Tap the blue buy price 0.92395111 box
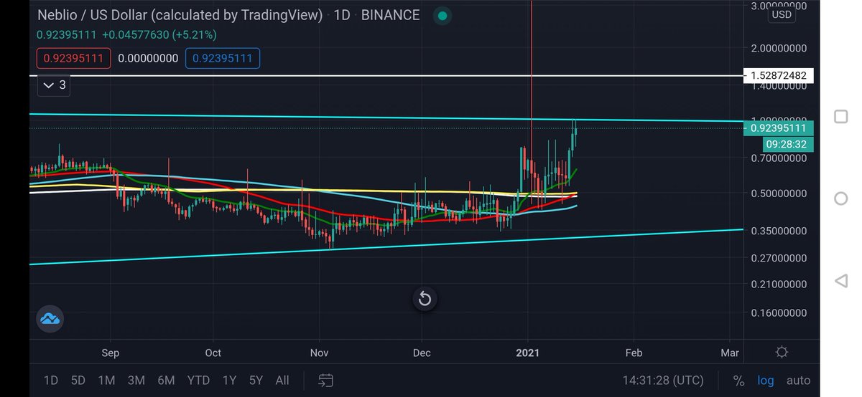862x397 pixels. (x=223, y=58)
